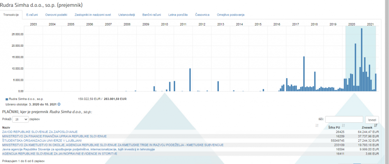
Task: Open the Osnovni podatki tab
Action: click(x=56, y=15)
